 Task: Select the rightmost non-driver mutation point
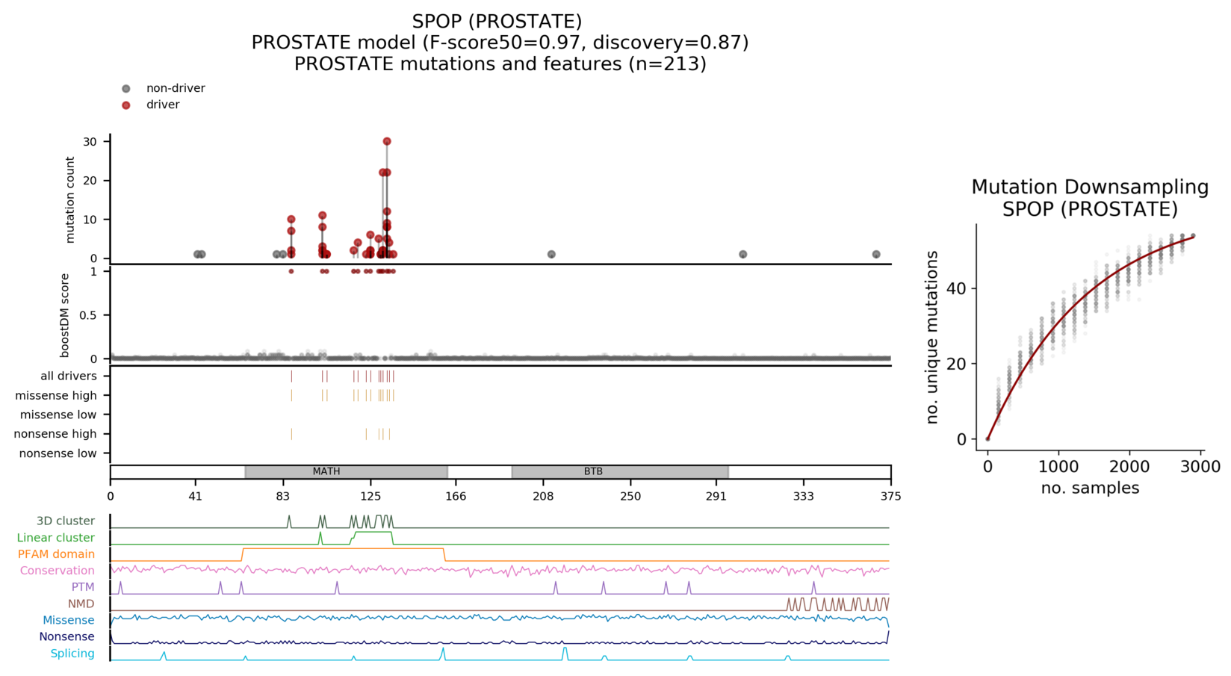click(876, 255)
